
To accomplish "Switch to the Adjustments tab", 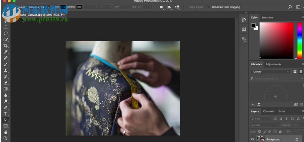I will (x=274, y=64).
